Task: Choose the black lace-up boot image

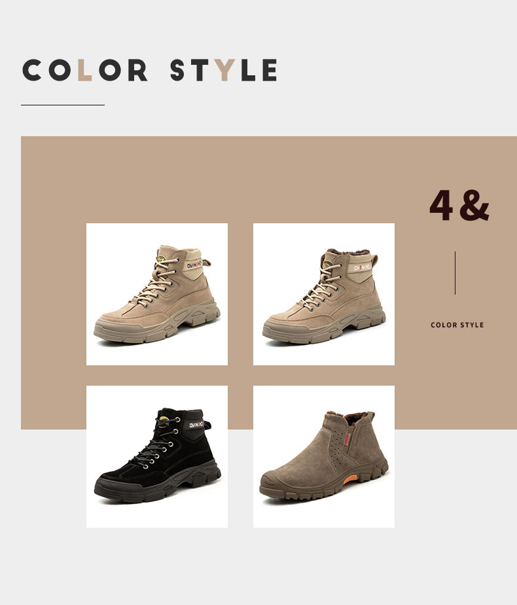Action: [x=157, y=456]
